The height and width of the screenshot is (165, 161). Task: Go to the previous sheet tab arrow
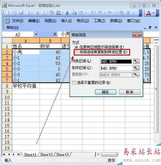[9, 154]
